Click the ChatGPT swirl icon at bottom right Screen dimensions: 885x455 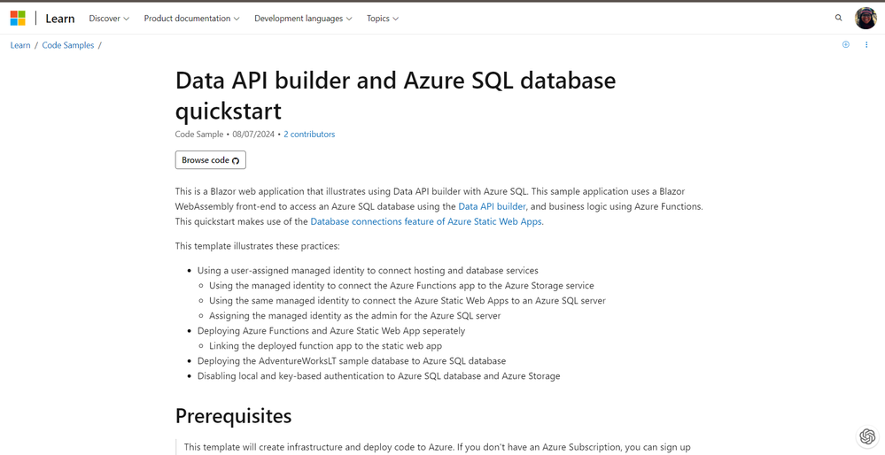867,436
